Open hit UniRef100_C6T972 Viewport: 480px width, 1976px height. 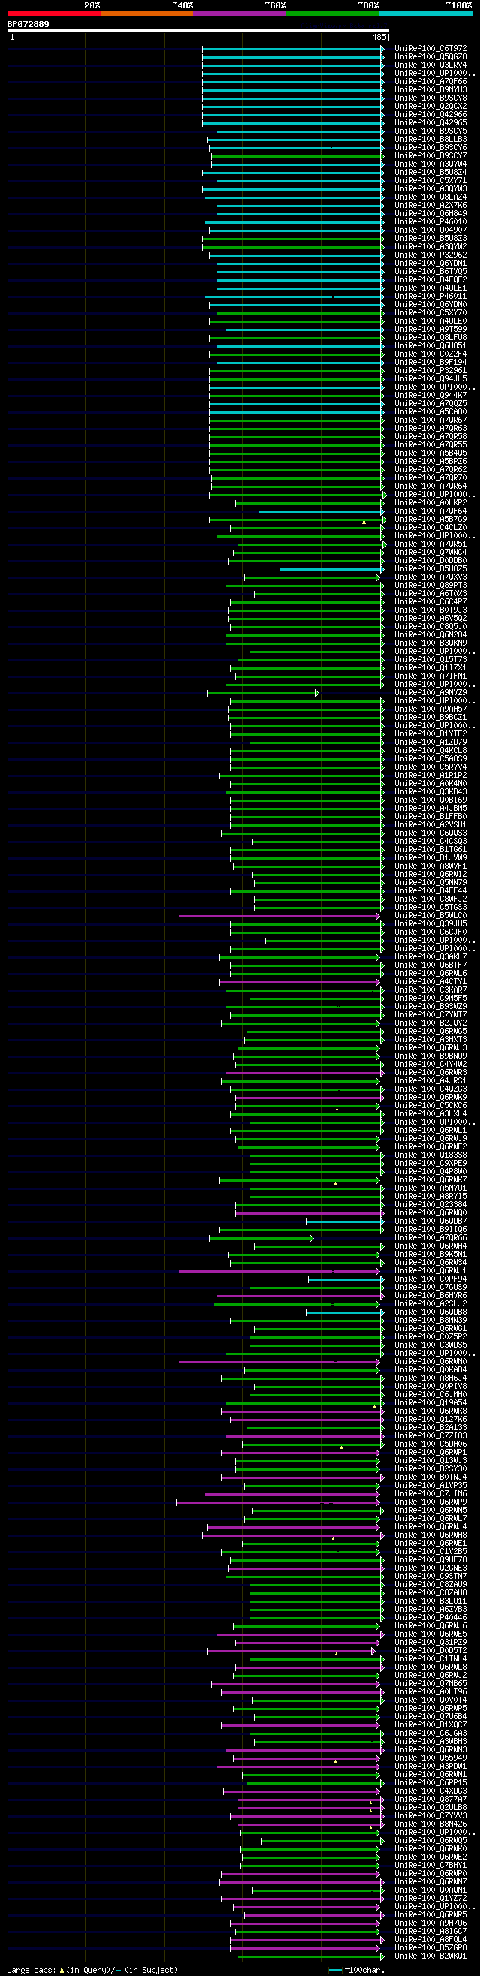pyautogui.click(x=430, y=48)
